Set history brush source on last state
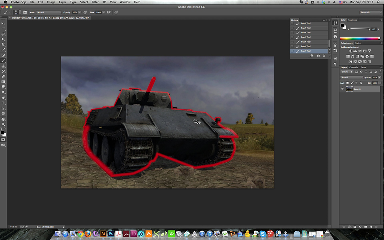This screenshot has height=240, width=384. [292, 51]
